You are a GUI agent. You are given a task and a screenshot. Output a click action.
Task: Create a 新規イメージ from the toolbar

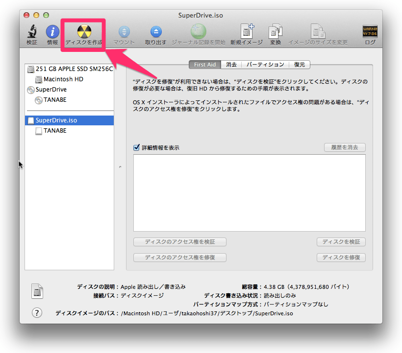pos(247,31)
